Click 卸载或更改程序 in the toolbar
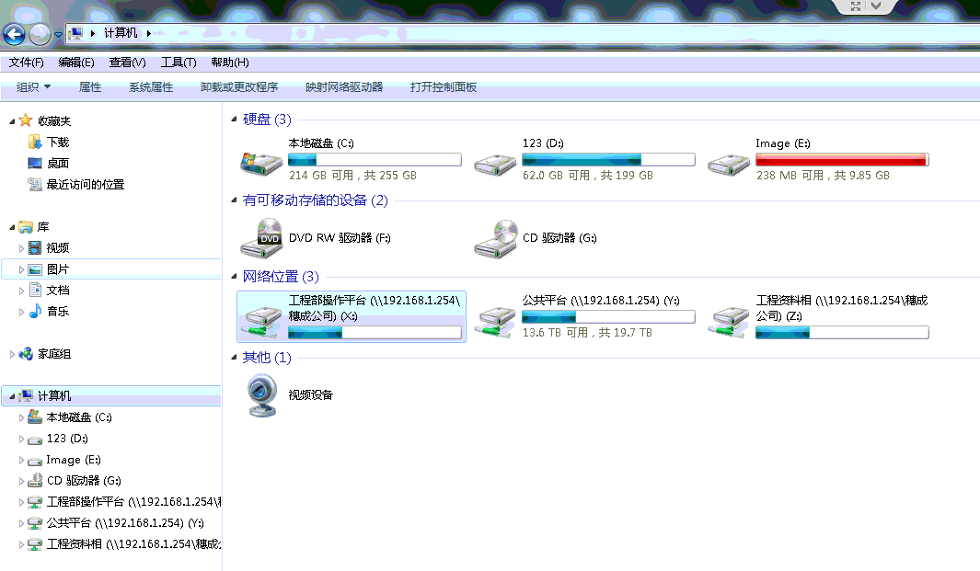Image resolution: width=980 pixels, height=571 pixels. (238, 87)
